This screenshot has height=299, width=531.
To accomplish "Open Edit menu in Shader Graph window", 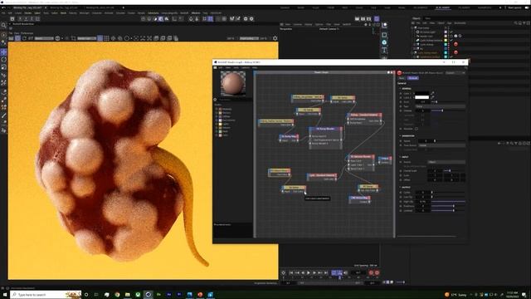I will click(221, 68).
